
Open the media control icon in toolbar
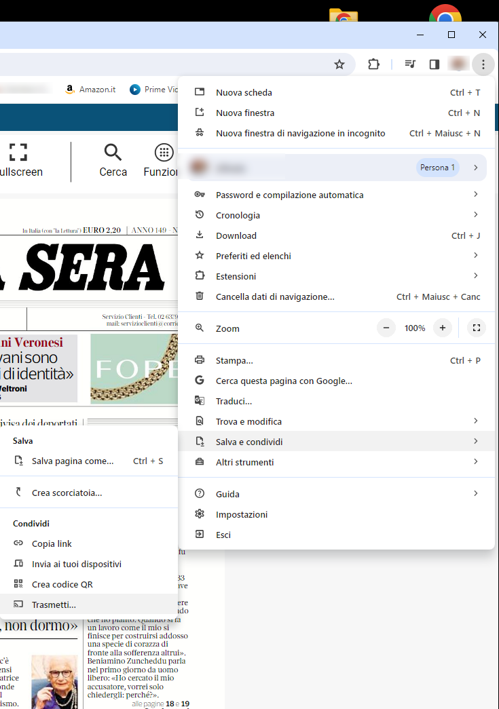tap(410, 64)
